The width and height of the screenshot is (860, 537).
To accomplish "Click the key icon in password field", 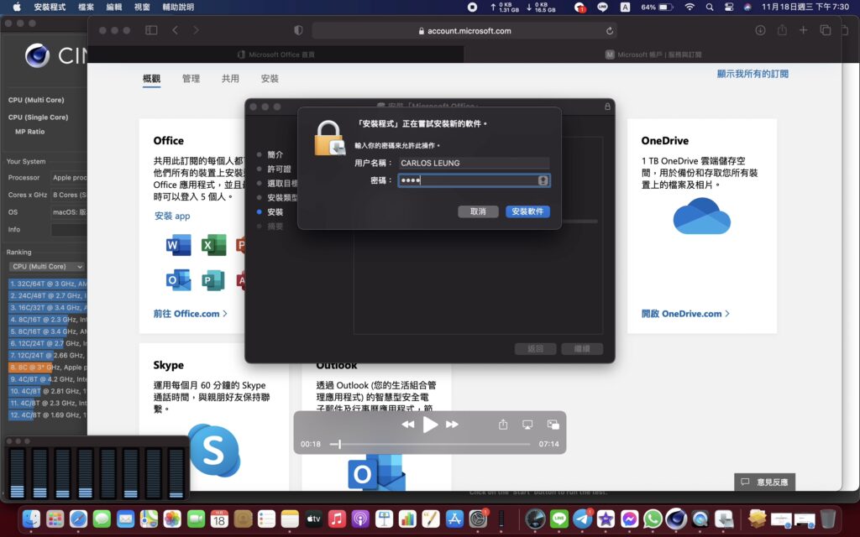I will pyautogui.click(x=543, y=180).
